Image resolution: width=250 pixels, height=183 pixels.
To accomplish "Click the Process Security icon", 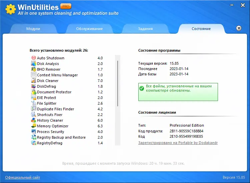I will coord(33,131).
